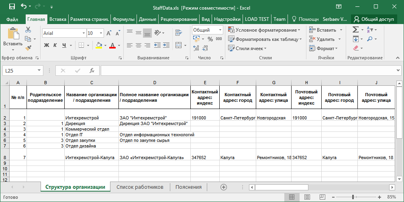Increase decimal places shown
404x202 pixels.
click(196, 48)
